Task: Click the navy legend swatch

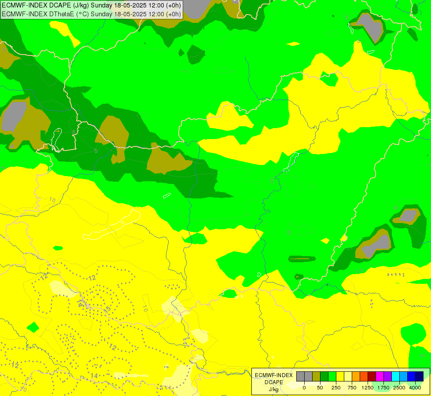Action: tap(420, 377)
